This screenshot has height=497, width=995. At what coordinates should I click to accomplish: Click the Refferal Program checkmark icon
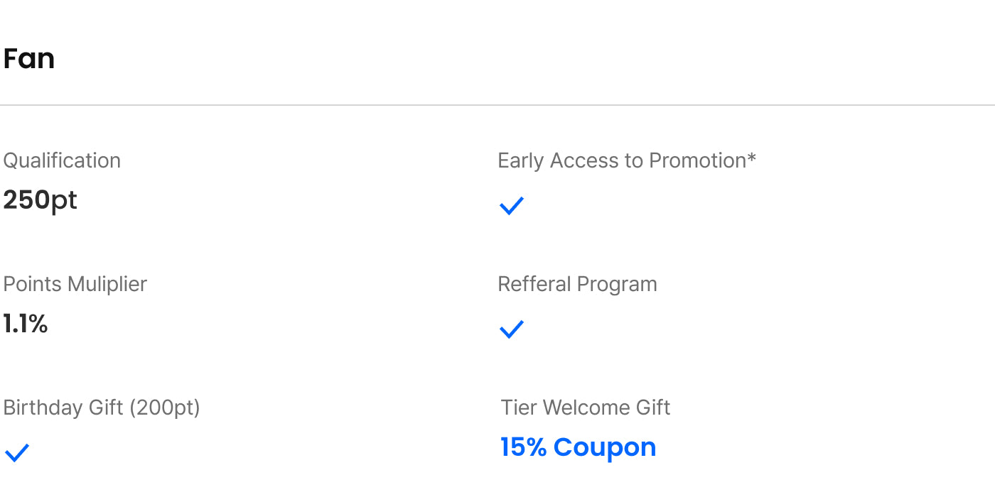(x=512, y=329)
